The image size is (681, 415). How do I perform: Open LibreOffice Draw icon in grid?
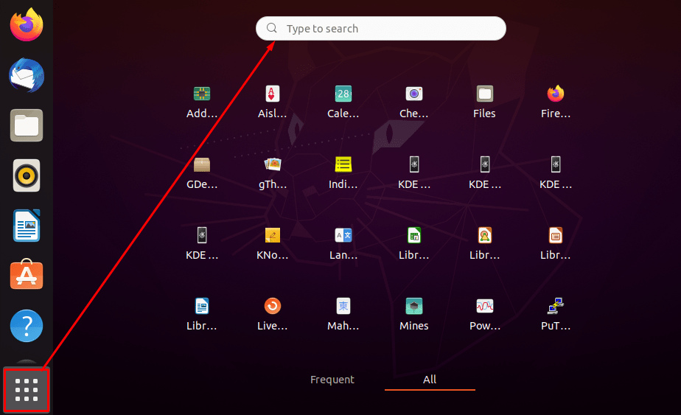tap(485, 244)
